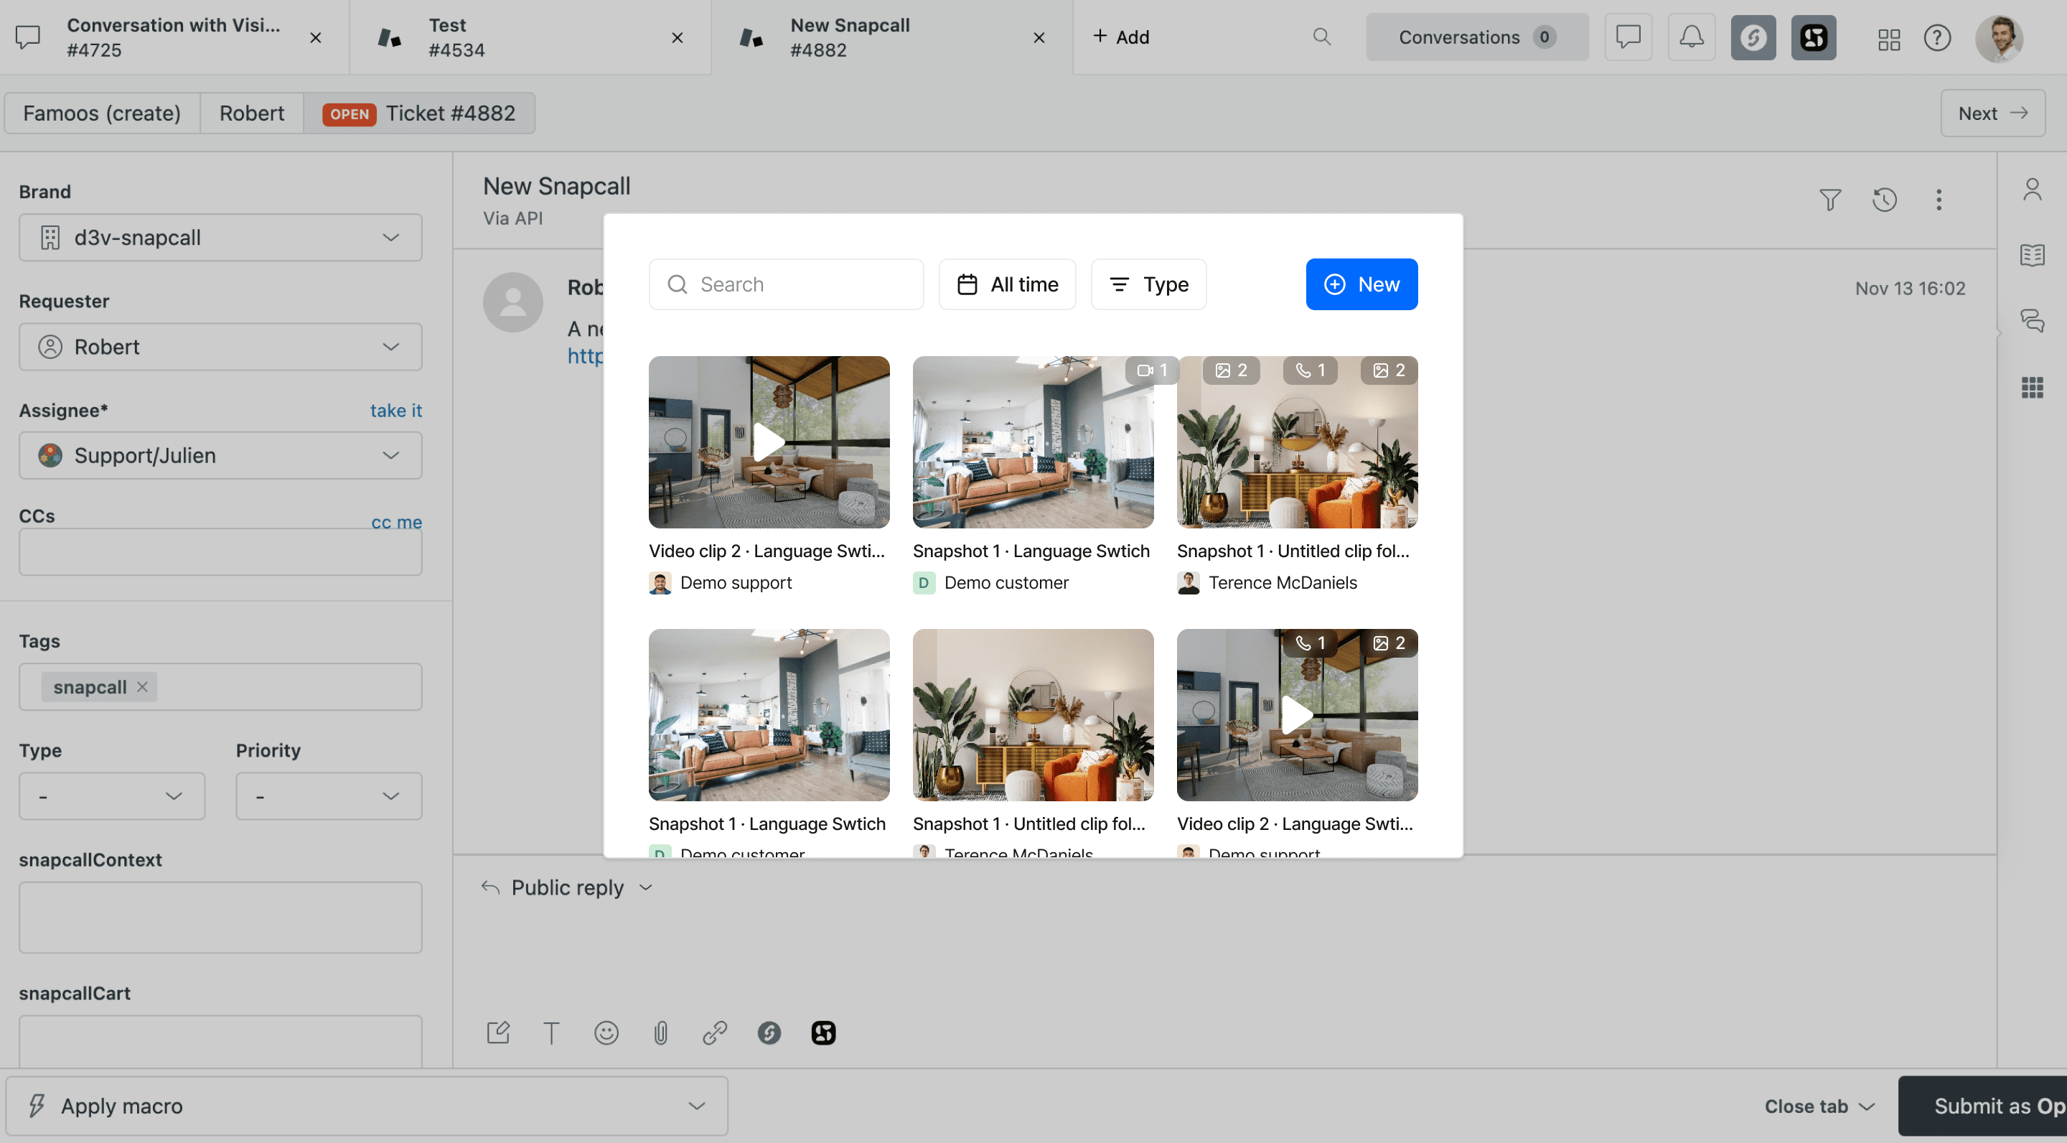2067x1143 pixels.
Task: Click the take it link
Action: click(x=395, y=411)
